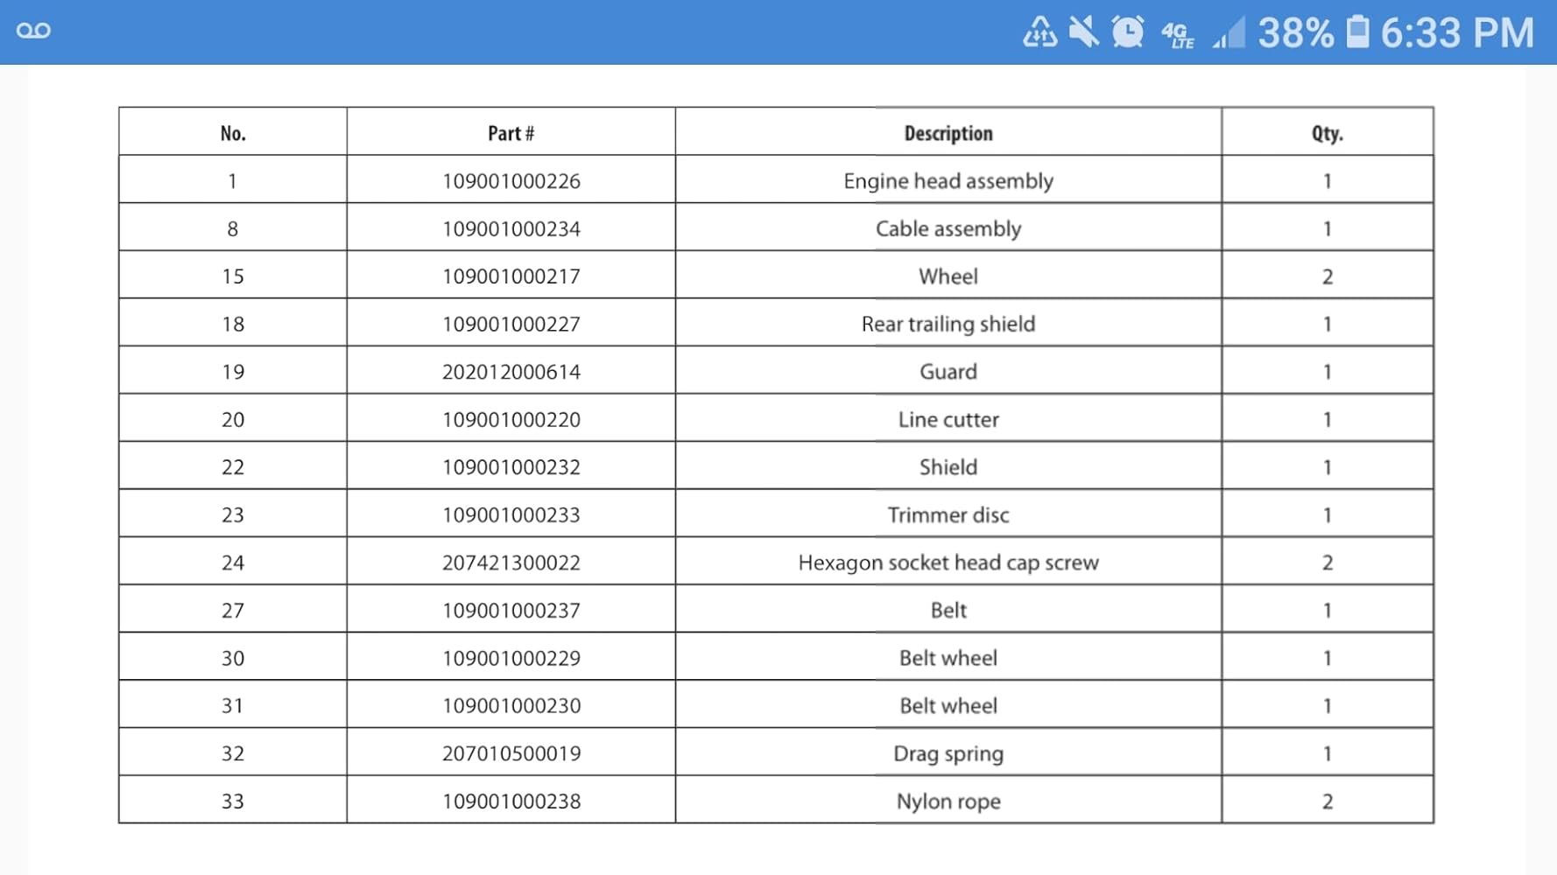
Task: Tap the 4G LTE network icon
Action: [1177, 34]
